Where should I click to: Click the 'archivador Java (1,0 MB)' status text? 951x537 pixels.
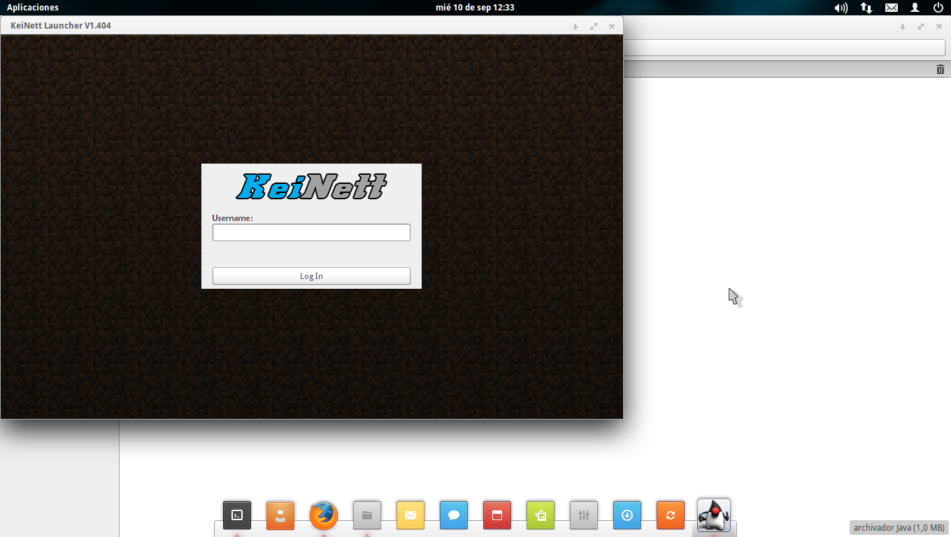click(899, 528)
